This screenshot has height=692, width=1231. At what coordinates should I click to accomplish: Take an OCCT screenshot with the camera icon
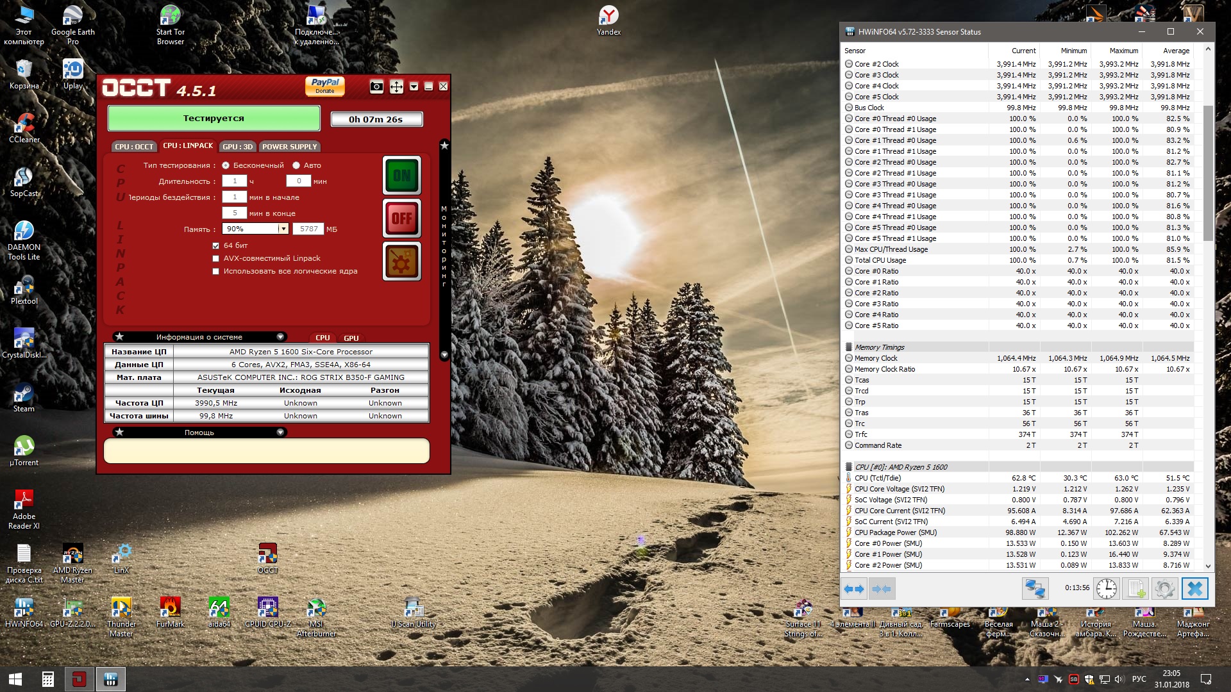[x=376, y=86]
